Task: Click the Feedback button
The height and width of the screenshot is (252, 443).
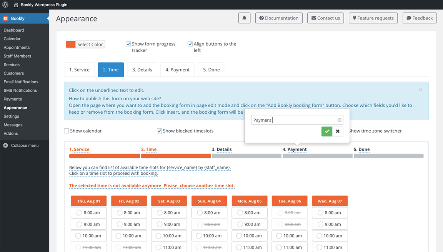Action: click(x=420, y=18)
